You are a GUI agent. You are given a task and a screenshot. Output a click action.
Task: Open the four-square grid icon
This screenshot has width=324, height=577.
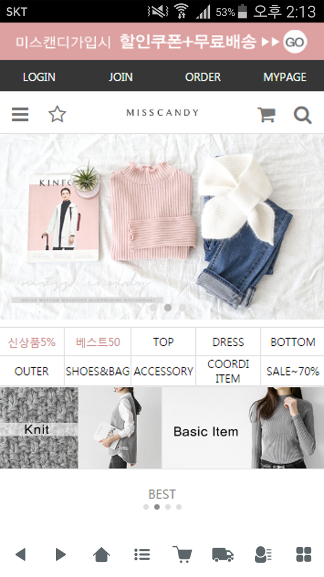click(304, 554)
